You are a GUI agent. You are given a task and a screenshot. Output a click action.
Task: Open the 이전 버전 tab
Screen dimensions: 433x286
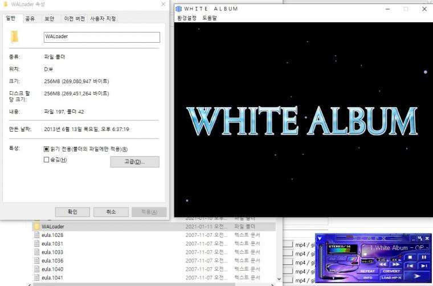pyautogui.click(x=74, y=18)
